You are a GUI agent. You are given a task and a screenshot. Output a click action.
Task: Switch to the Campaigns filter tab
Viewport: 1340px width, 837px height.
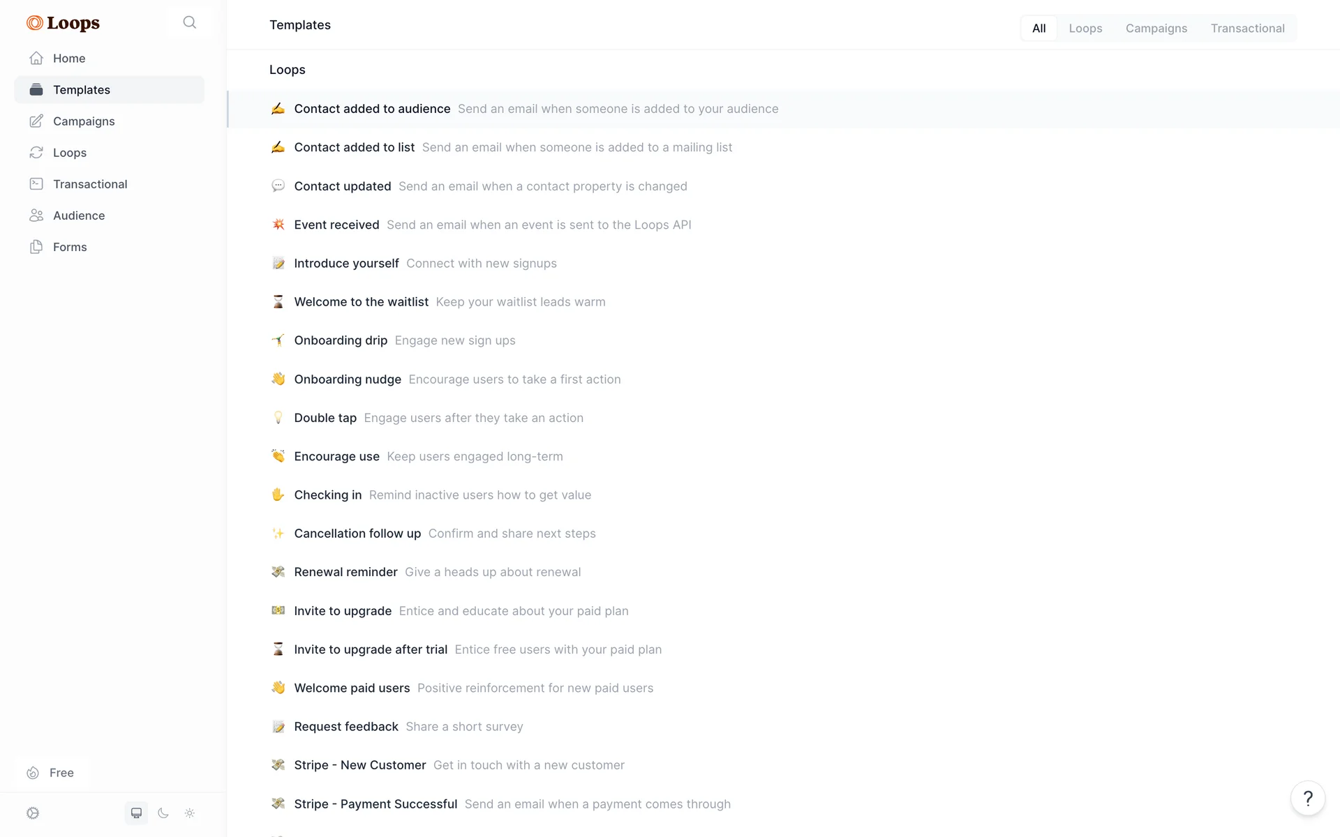(1156, 28)
